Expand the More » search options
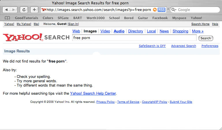The width and height of the screenshot is (222, 130). click(x=198, y=31)
